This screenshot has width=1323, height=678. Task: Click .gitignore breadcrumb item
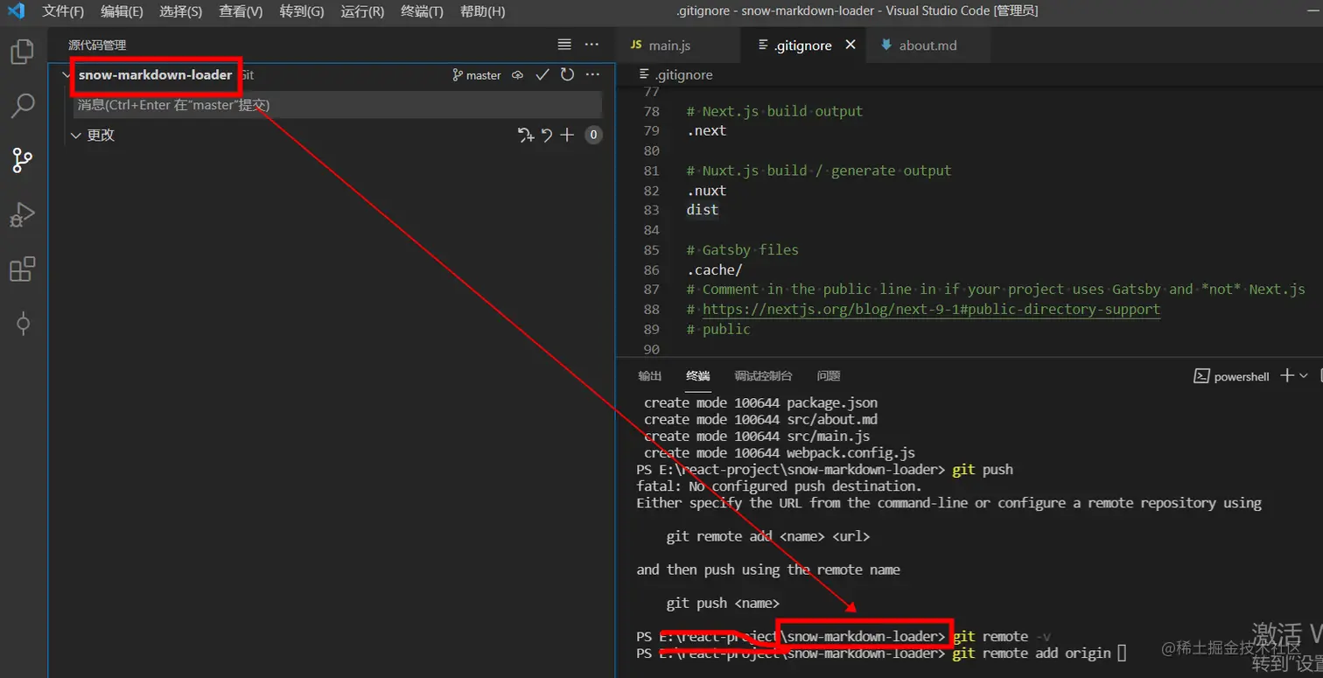[675, 74]
